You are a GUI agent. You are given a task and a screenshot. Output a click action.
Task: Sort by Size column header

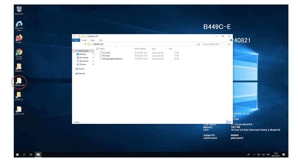coord(170,49)
